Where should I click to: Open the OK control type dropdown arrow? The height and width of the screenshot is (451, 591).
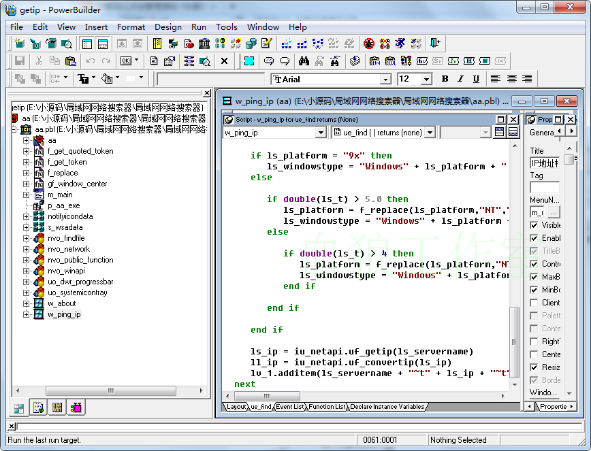click(136, 61)
